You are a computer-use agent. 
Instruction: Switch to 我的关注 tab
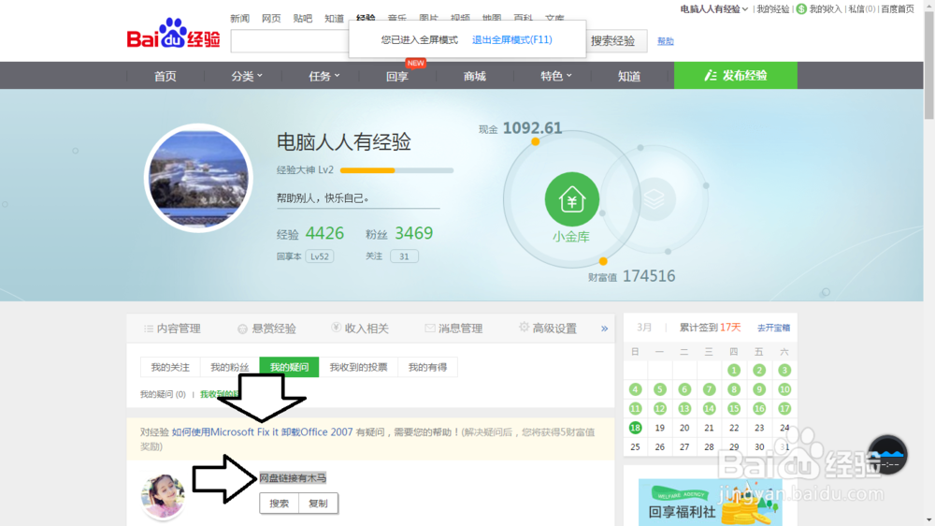[170, 367]
